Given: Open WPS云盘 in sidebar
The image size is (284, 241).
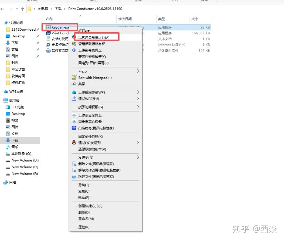Looking at the screenshot, I should click(x=16, y=92).
